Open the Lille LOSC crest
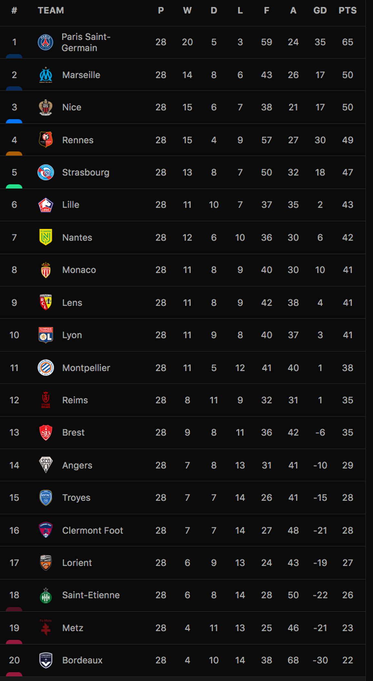 tap(46, 205)
